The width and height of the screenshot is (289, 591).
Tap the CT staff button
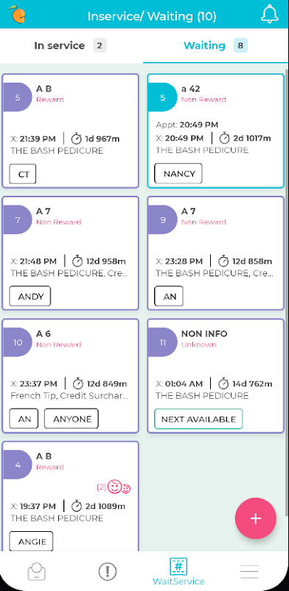tap(23, 174)
